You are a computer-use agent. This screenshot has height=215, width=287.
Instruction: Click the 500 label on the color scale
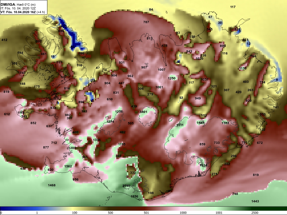pos(110,213)
